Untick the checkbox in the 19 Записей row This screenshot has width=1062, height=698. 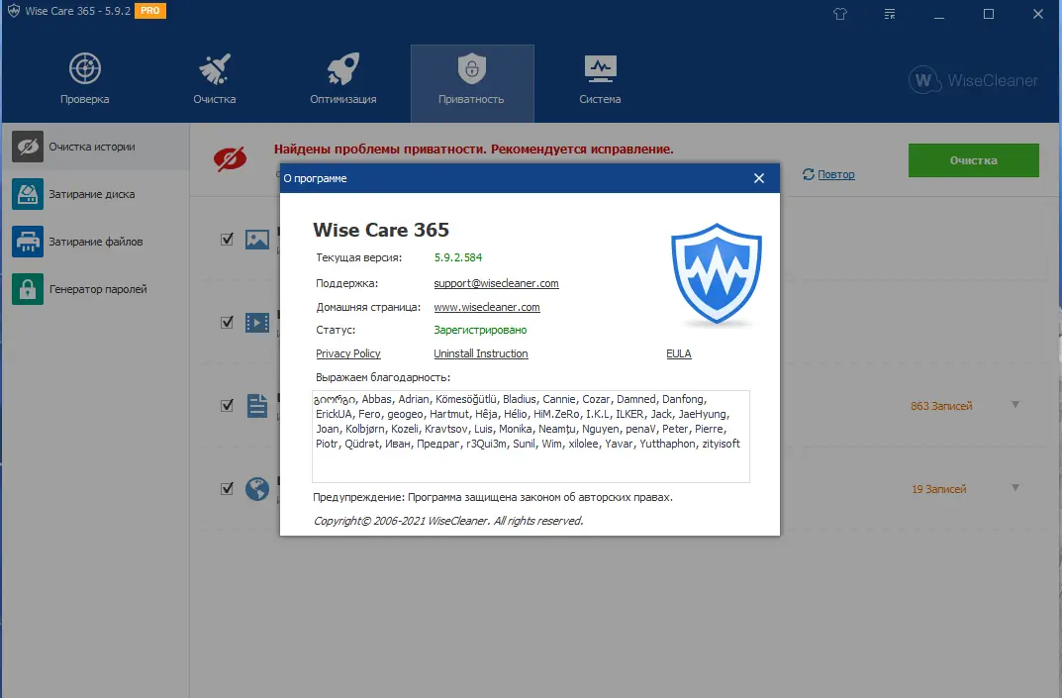click(227, 489)
